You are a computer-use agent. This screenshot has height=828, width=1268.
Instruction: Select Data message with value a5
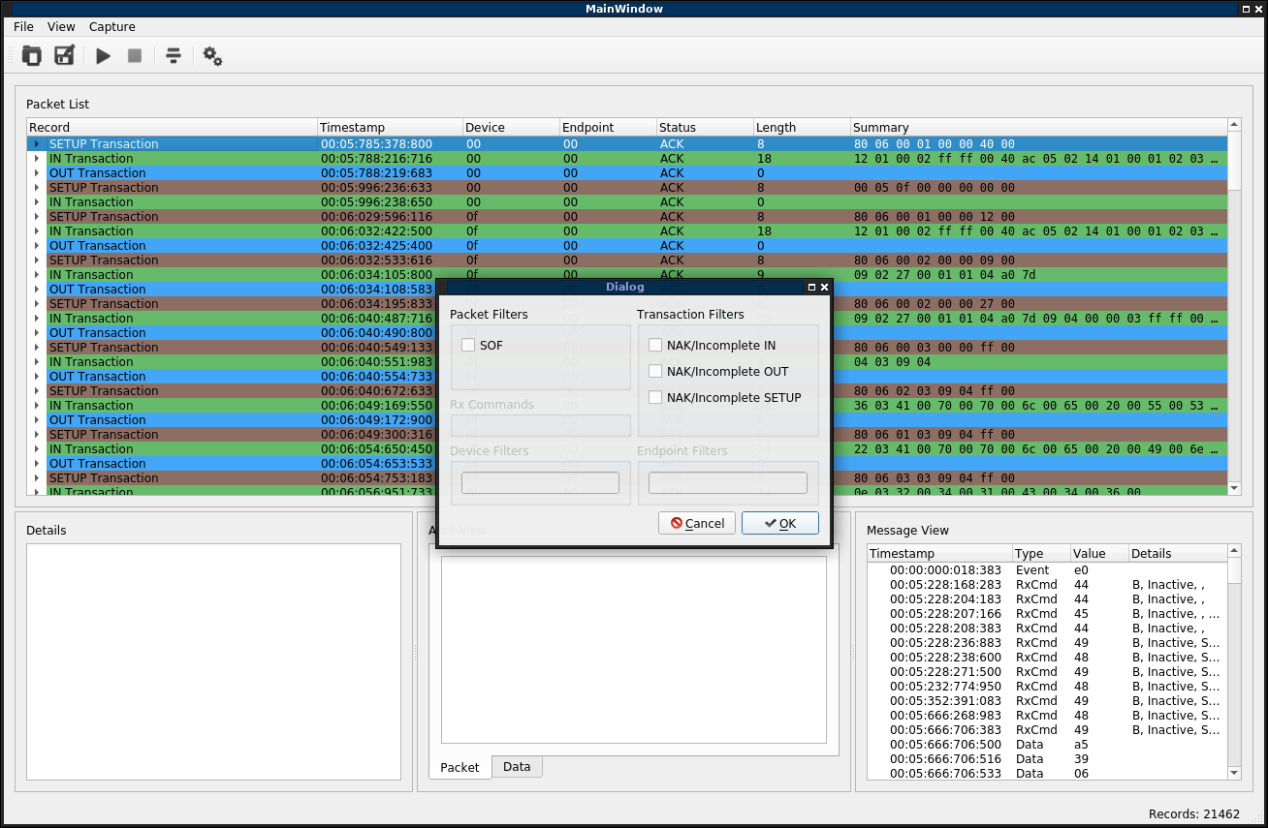coord(1047,745)
